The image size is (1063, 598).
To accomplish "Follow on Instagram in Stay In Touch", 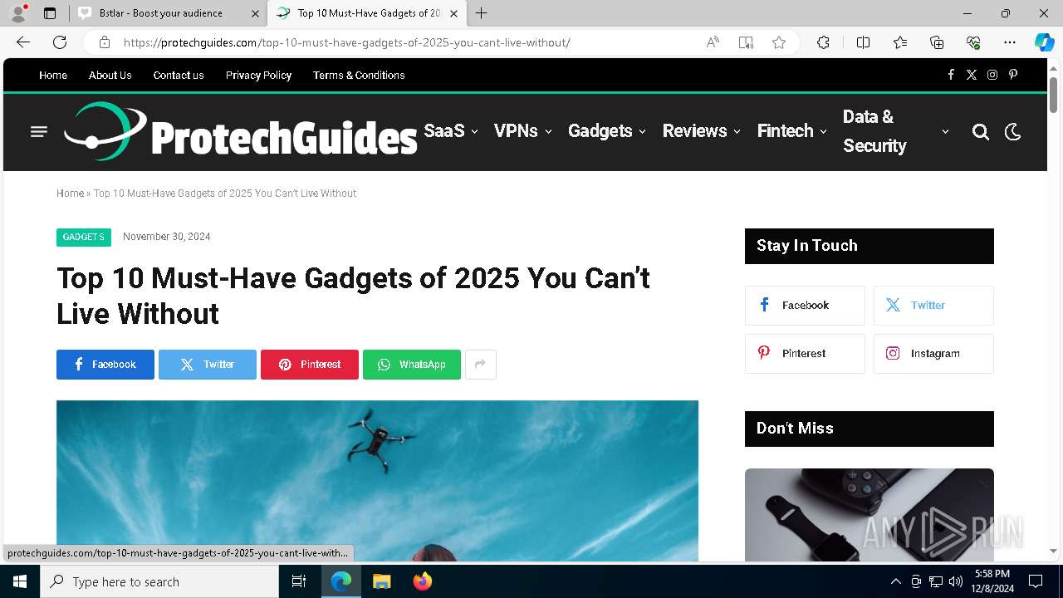I will (933, 354).
